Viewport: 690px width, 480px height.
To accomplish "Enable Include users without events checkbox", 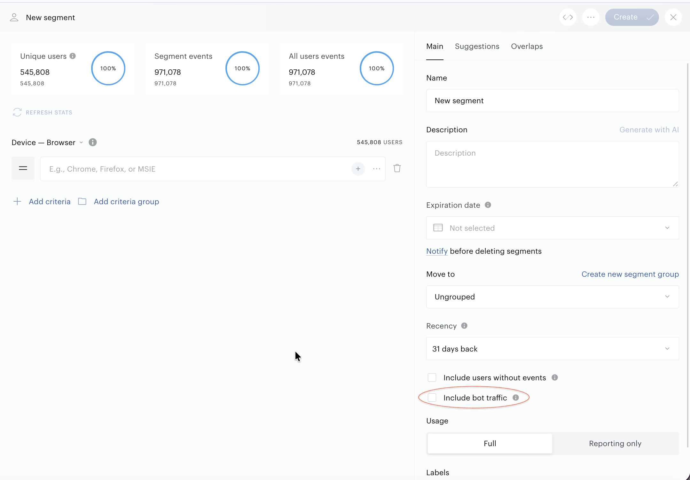I will click(432, 377).
